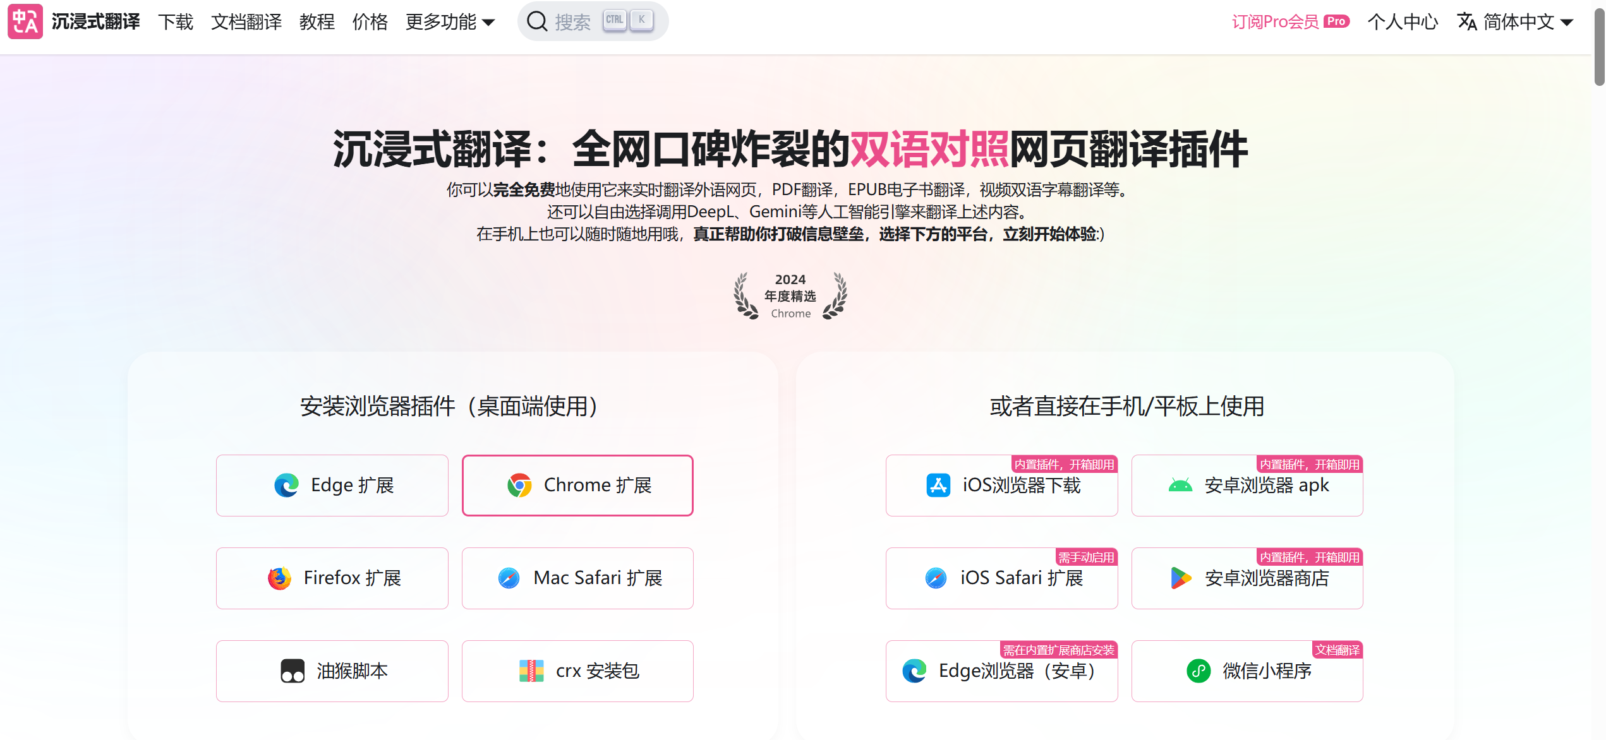Click the Tampermonkey script icon
Screen dimensions: 1606x740
[293, 671]
